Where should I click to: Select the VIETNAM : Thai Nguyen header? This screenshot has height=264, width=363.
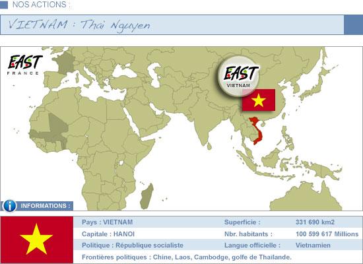[x=172, y=25]
